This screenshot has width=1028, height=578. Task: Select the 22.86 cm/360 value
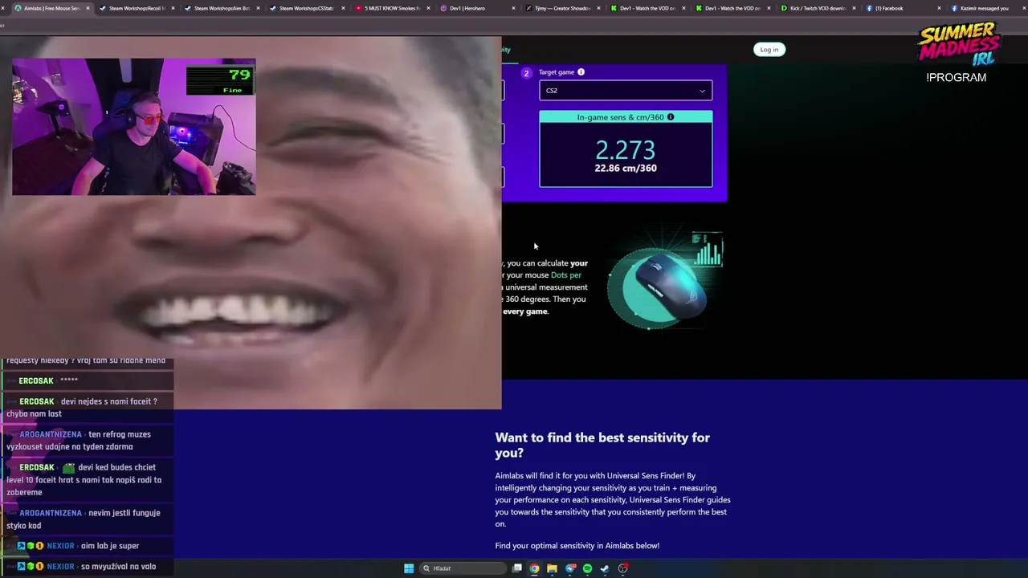[x=626, y=169]
